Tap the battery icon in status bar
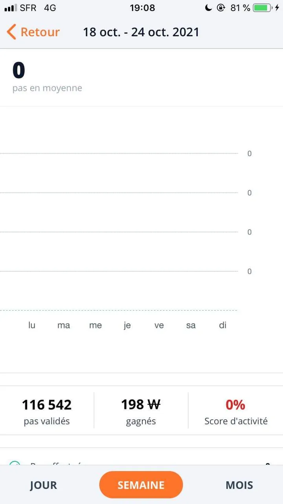Screen dimensions: 283x504 tap(262, 7)
